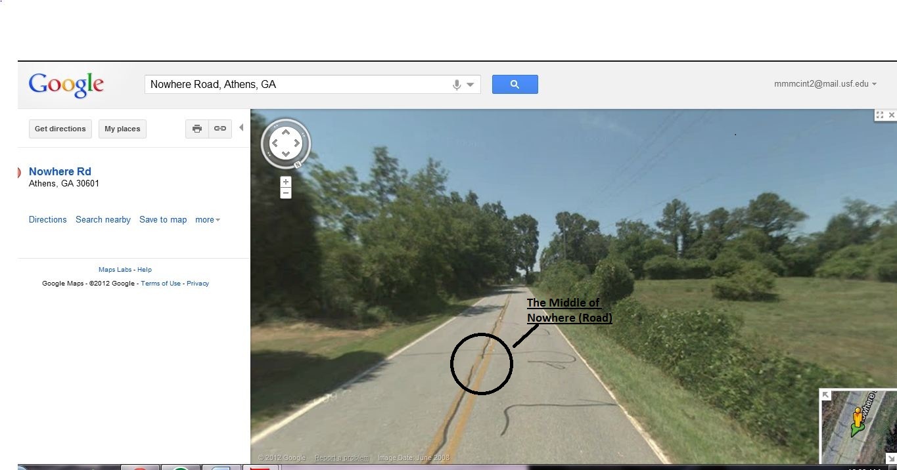The image size is (897, 470).
Task: Open the search box dropdown arrow
Action: [x=471, y=85]
